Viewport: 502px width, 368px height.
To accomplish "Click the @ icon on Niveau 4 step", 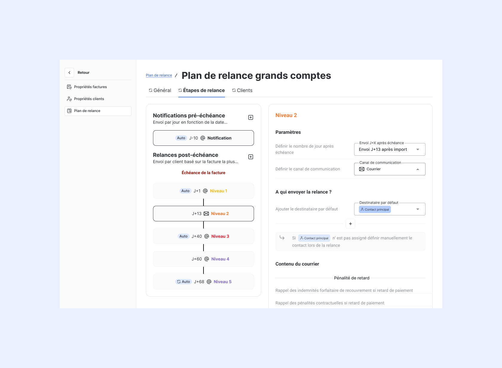I will [x=206, y=259].
